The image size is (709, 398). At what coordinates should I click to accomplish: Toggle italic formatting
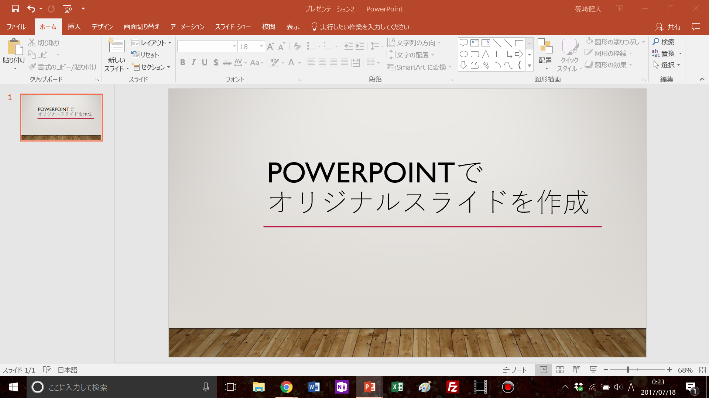pyautogui.click(x=193, y=63)
